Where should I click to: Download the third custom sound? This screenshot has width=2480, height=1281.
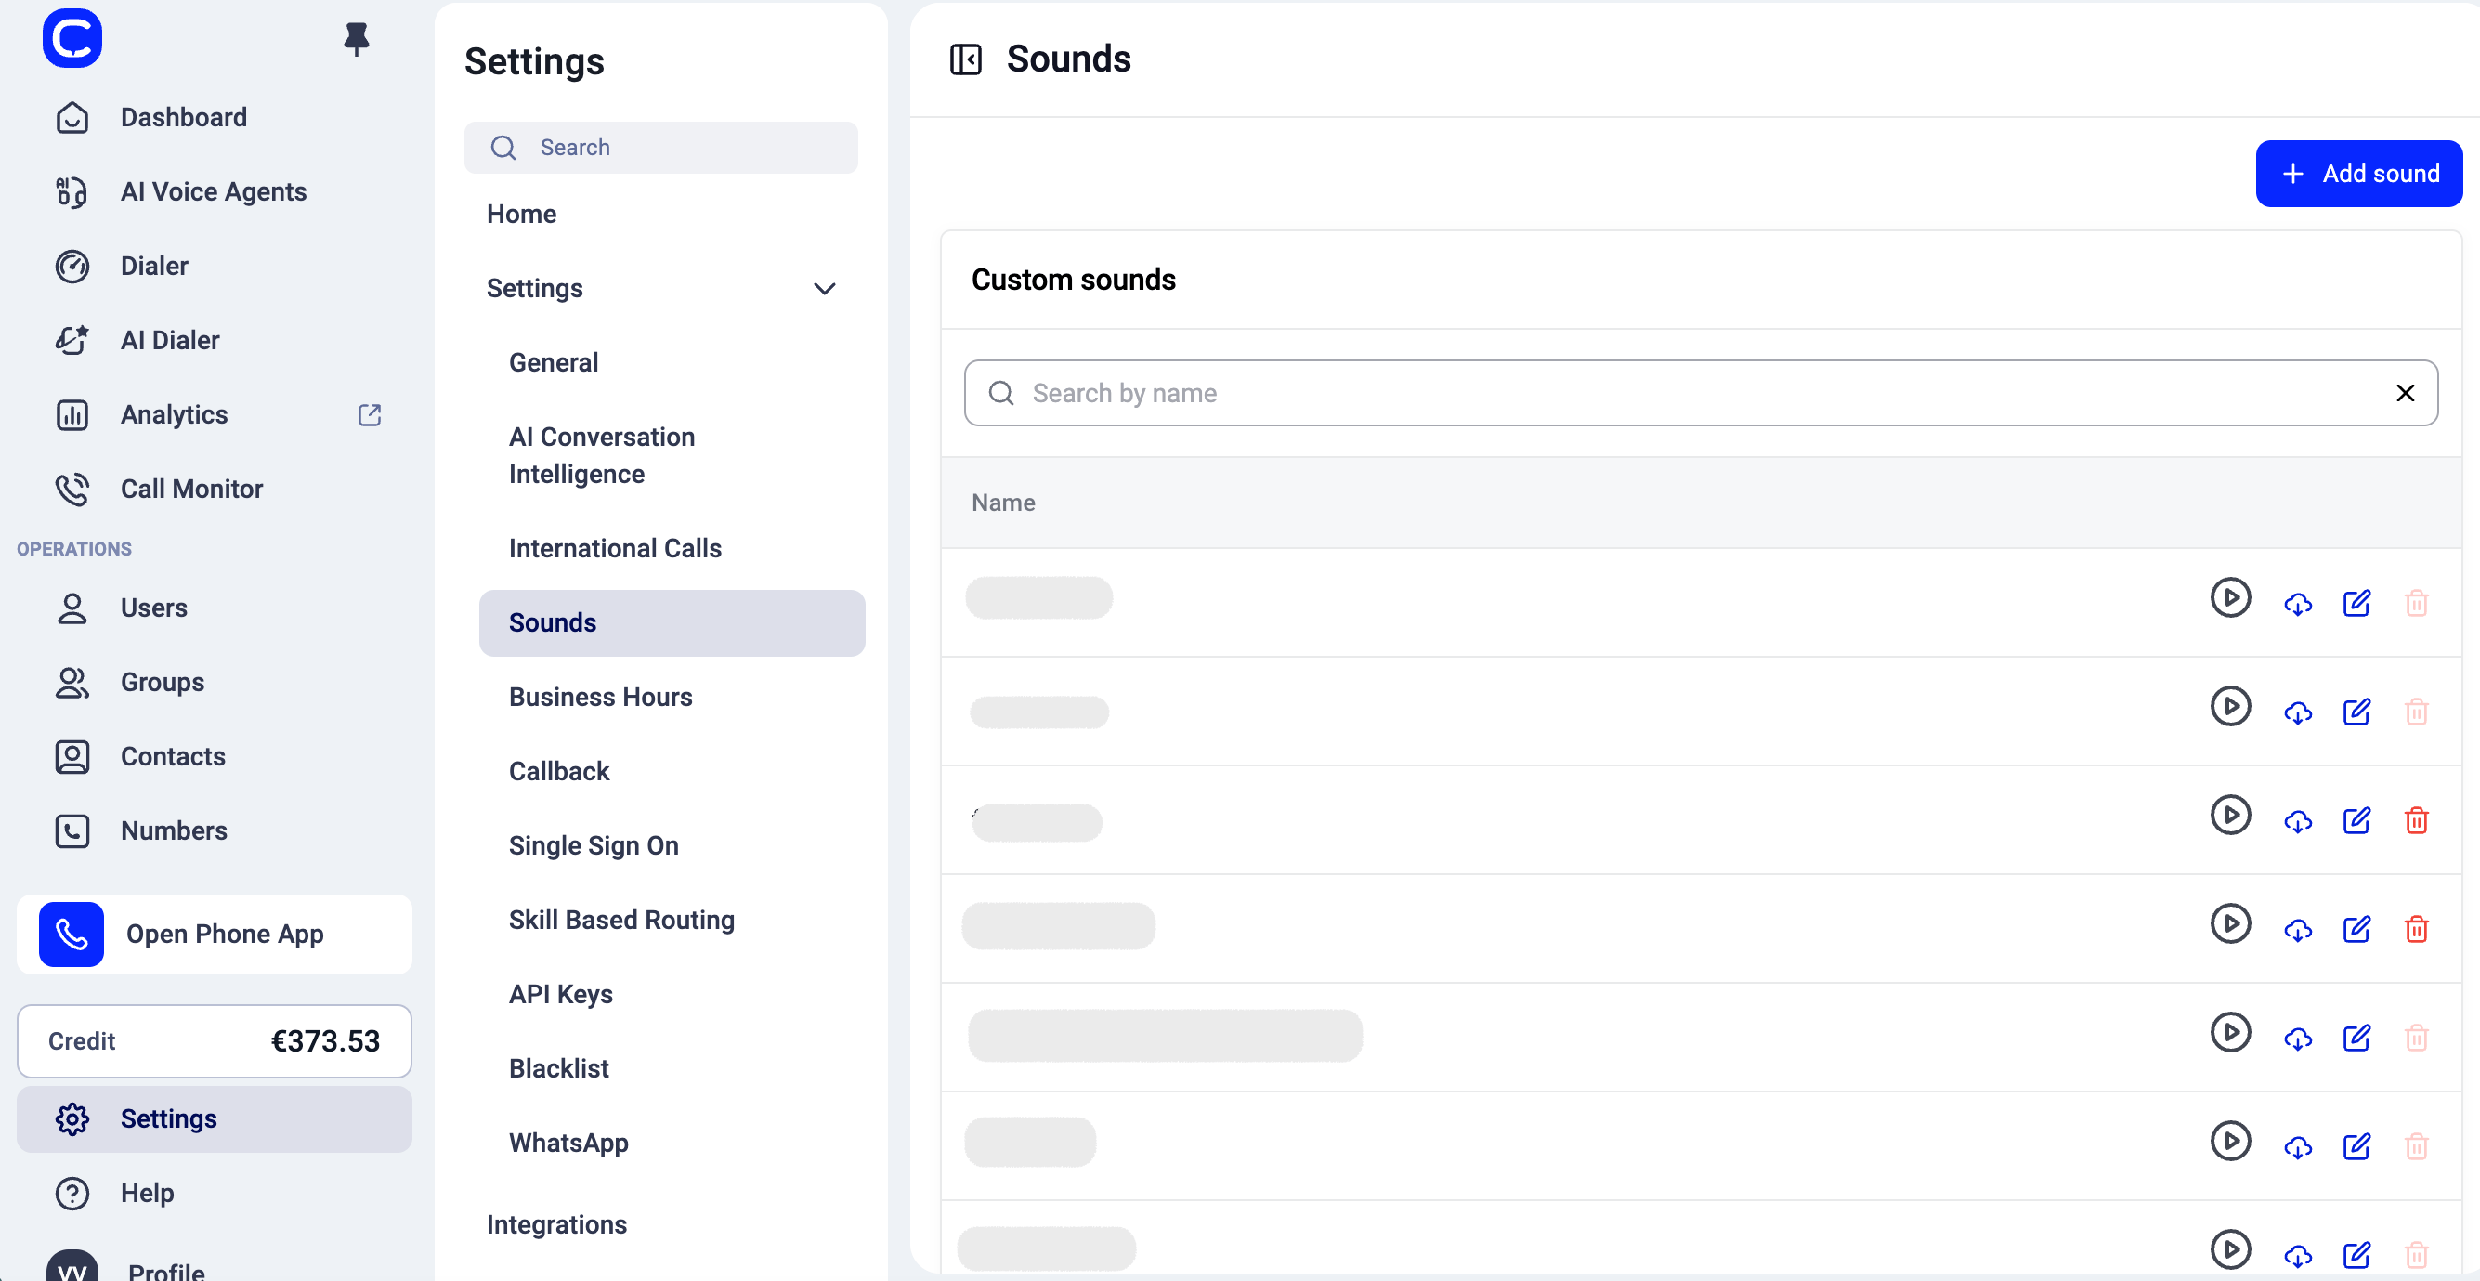pyautogui.click(x=2297, y=821)
